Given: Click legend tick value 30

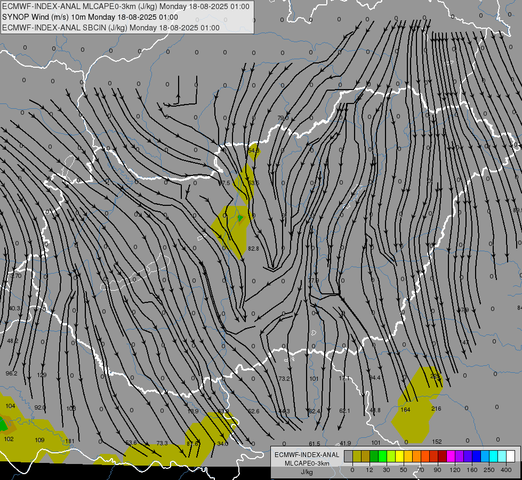Looking at the screenshot, I should [387, 470].
